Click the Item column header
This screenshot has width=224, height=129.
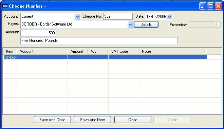(10, 51)
